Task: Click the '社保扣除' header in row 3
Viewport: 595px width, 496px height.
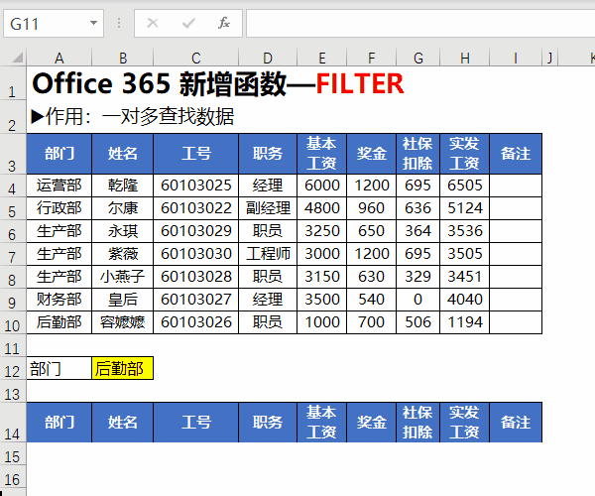Action: [x=417, y=154]
